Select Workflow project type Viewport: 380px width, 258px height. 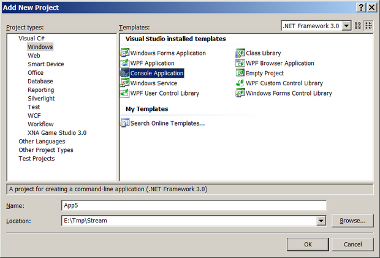(x=40, y=124)
